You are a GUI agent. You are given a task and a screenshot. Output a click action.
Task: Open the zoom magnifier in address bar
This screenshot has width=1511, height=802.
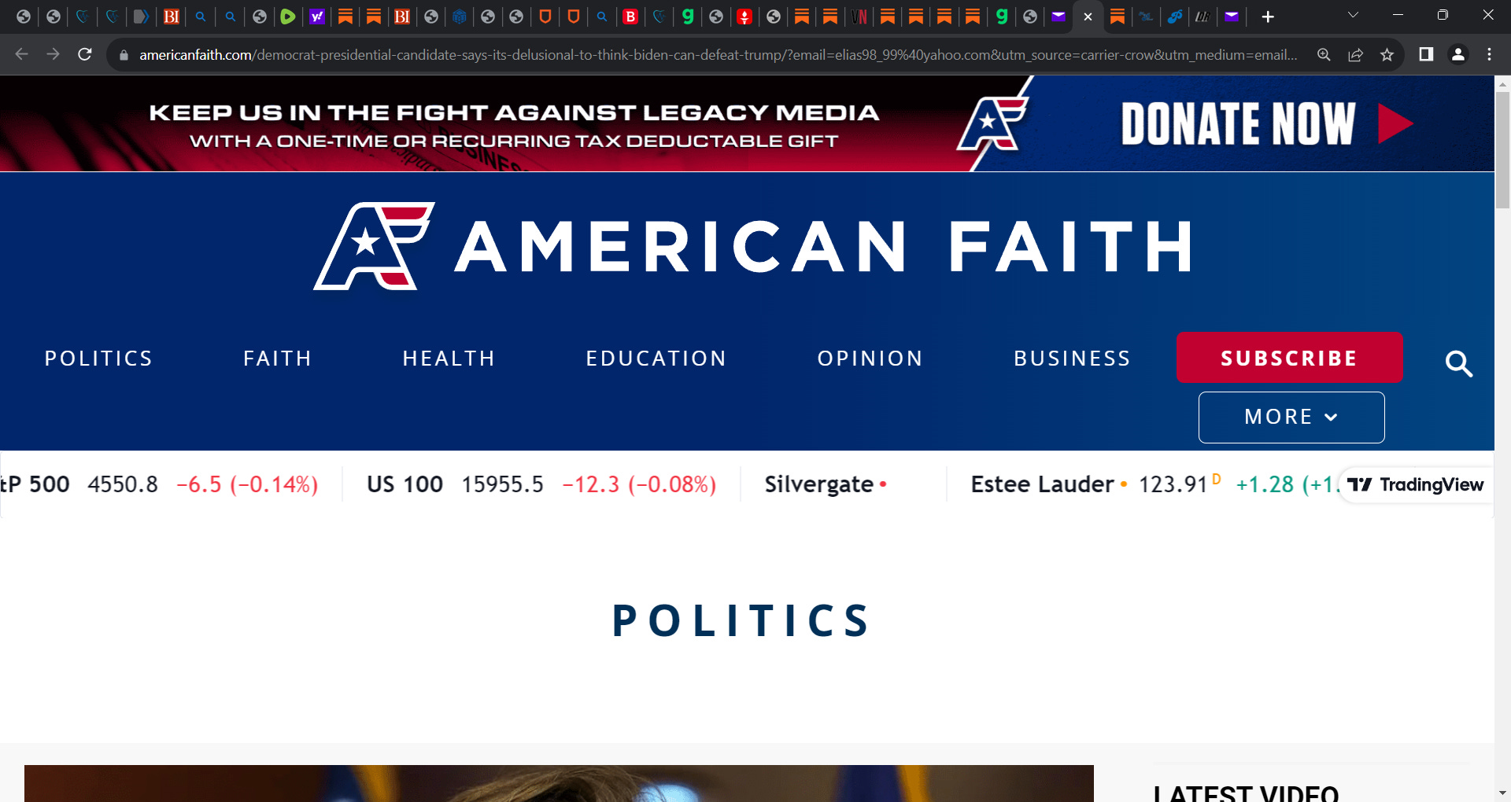pos(1324,54)
